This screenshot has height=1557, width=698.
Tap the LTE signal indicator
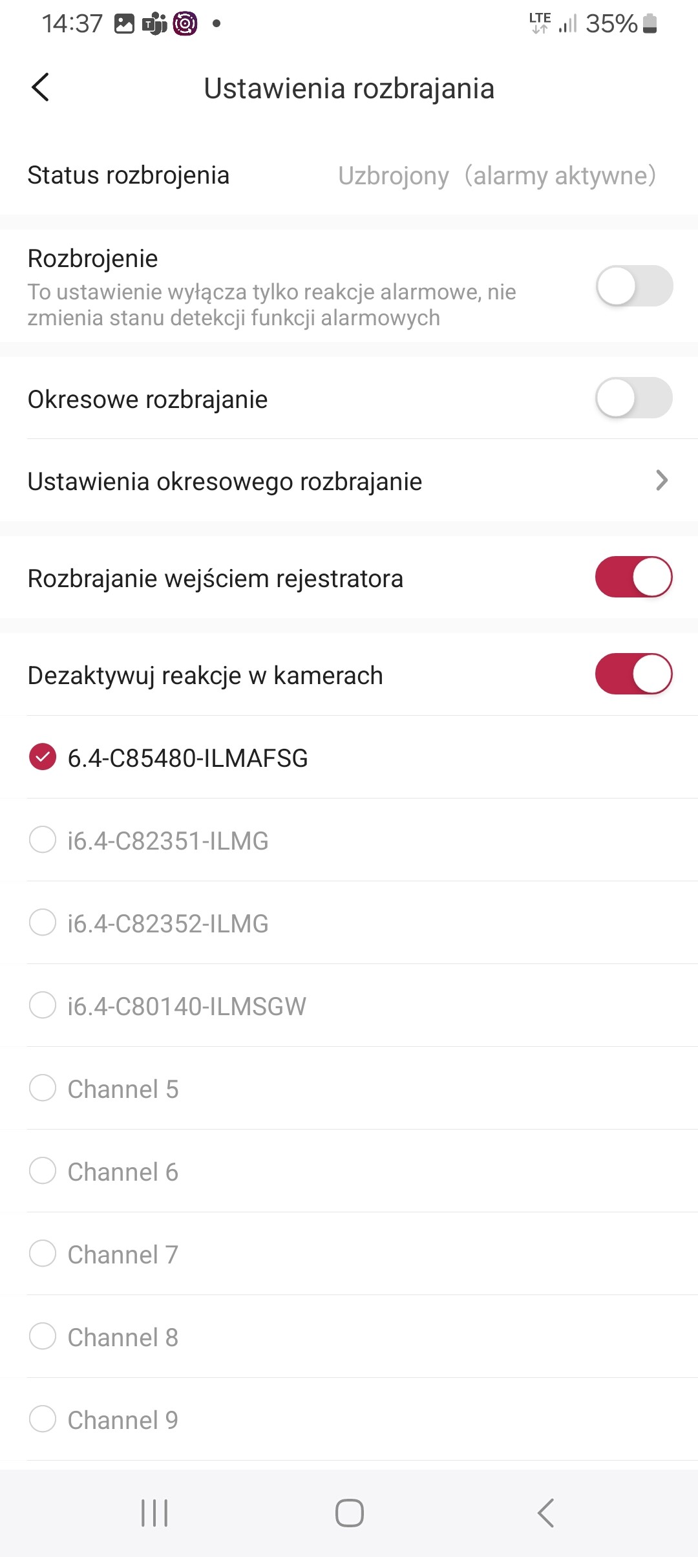click(540, 23)
